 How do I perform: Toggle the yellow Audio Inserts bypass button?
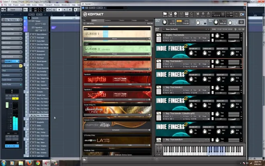click(x=21, y=66)
